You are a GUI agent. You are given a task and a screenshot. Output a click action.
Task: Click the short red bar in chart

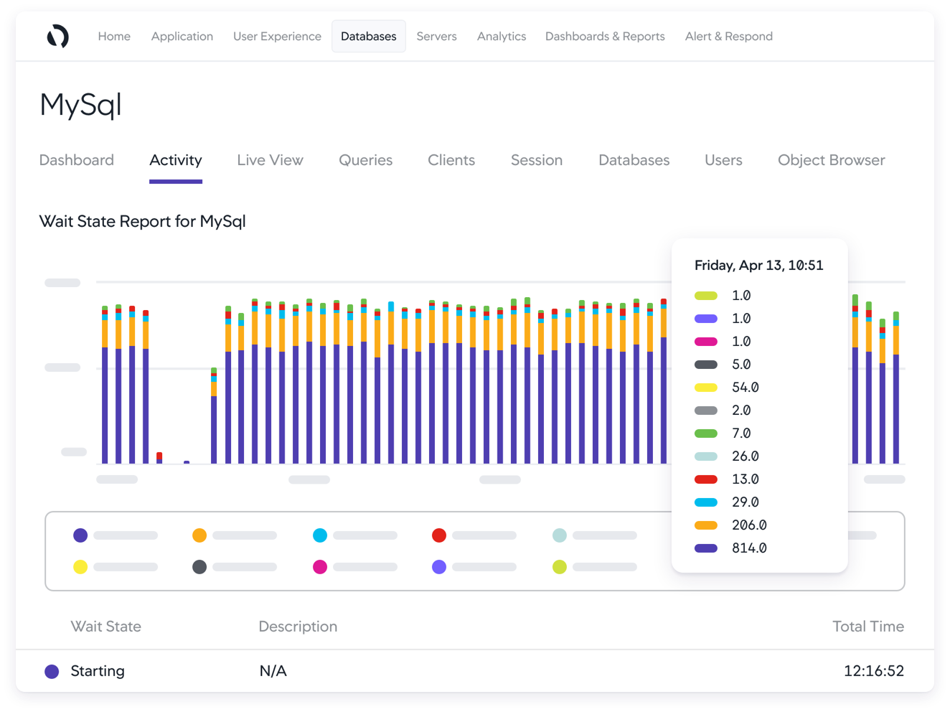point(159,456)
